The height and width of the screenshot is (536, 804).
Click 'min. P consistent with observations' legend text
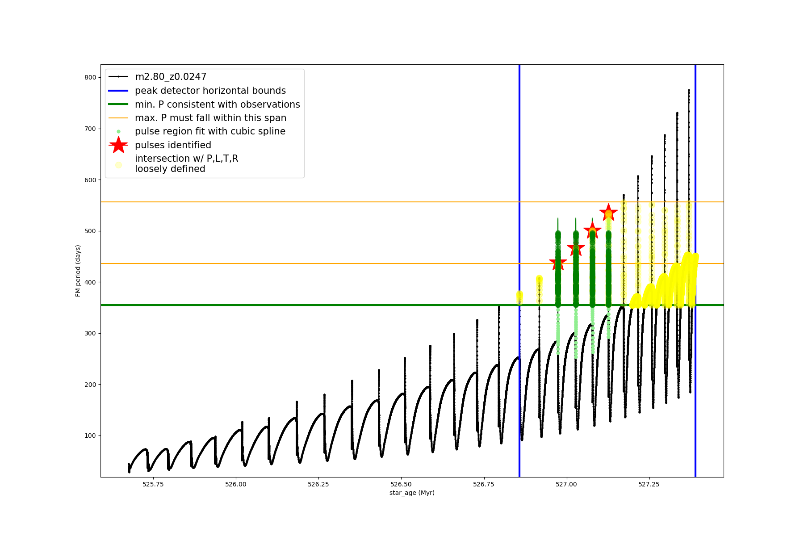click(x=218, y=105)
